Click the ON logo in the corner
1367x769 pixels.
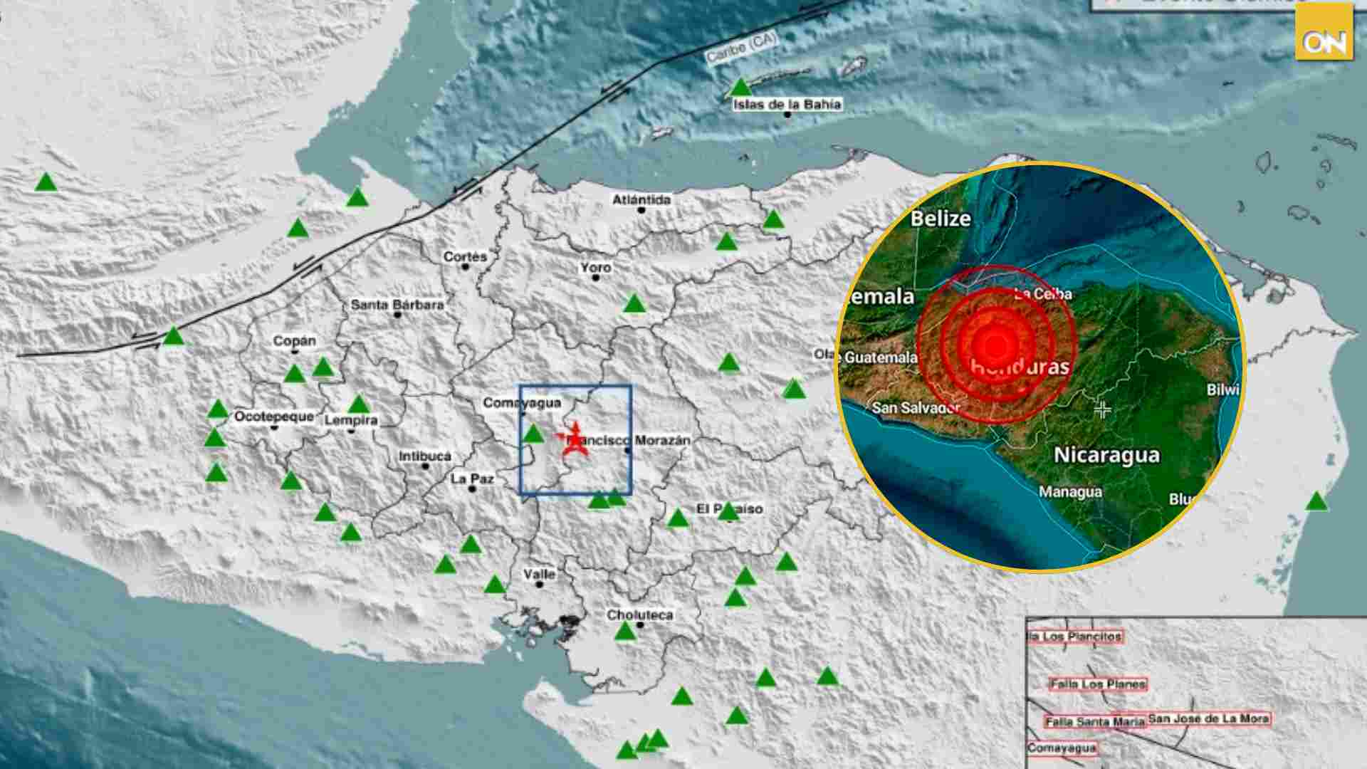point(1324,33)
